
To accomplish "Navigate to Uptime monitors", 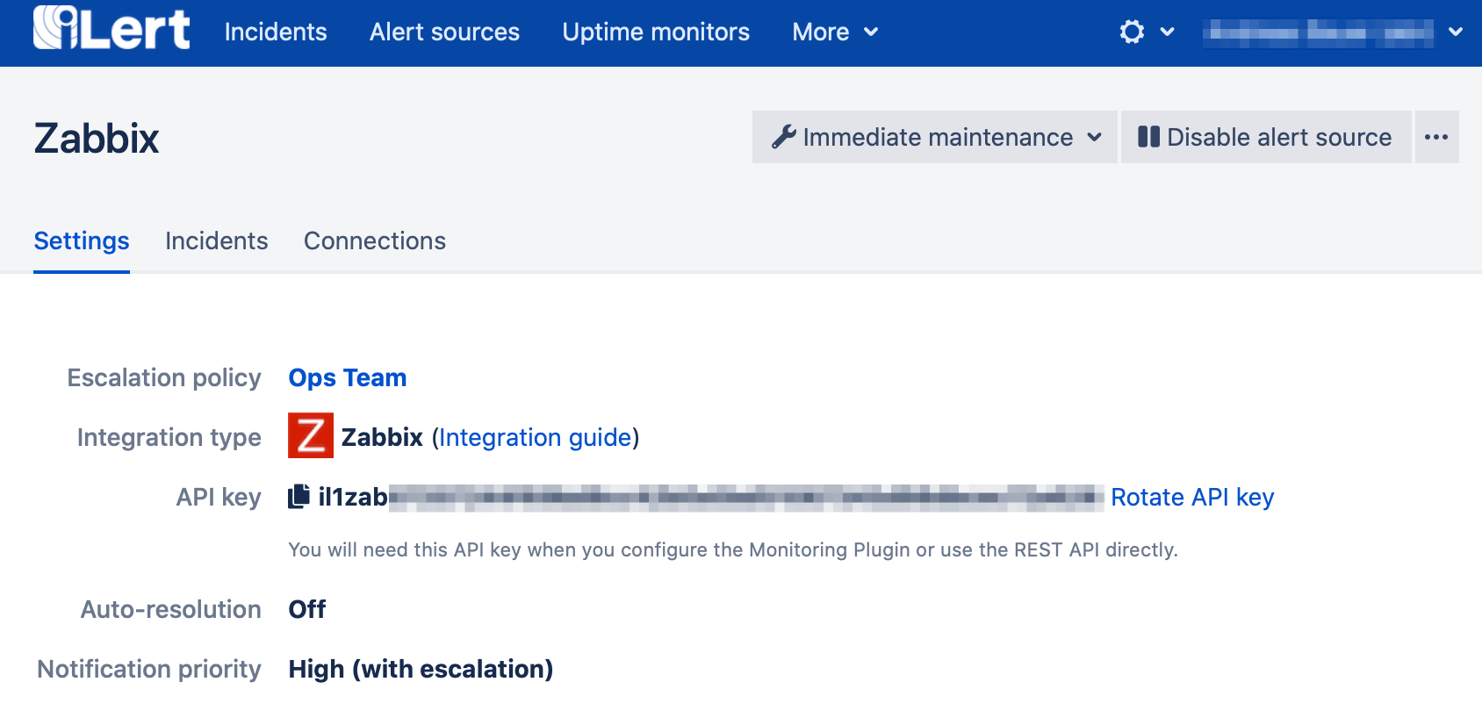I will point(656,32).
